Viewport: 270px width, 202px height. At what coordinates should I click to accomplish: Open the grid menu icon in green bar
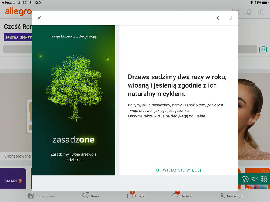264,179
